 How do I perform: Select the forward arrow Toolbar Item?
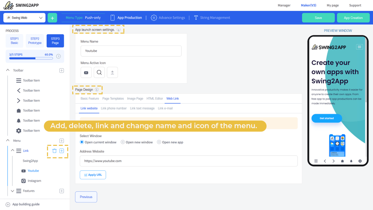point(28,101)
